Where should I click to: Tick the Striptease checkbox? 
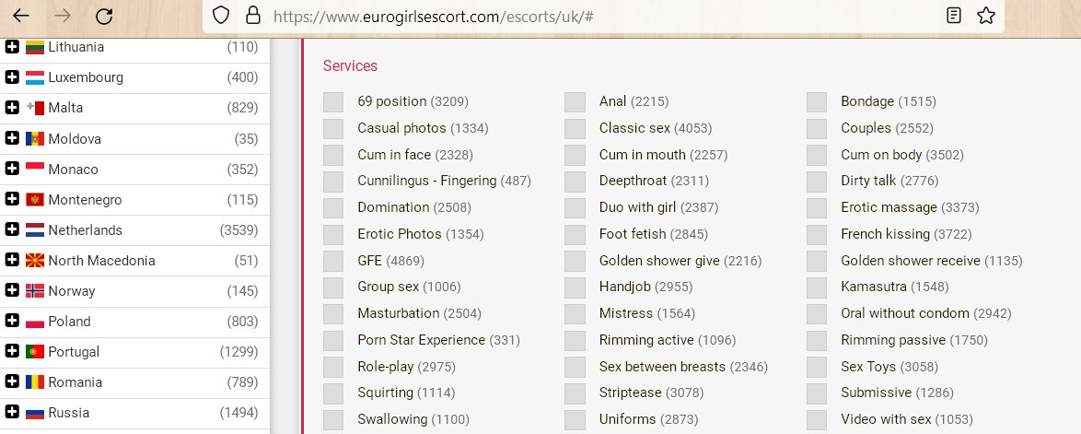(575, 393)
